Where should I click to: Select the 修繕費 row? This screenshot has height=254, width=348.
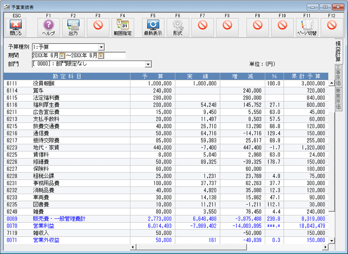166,162
